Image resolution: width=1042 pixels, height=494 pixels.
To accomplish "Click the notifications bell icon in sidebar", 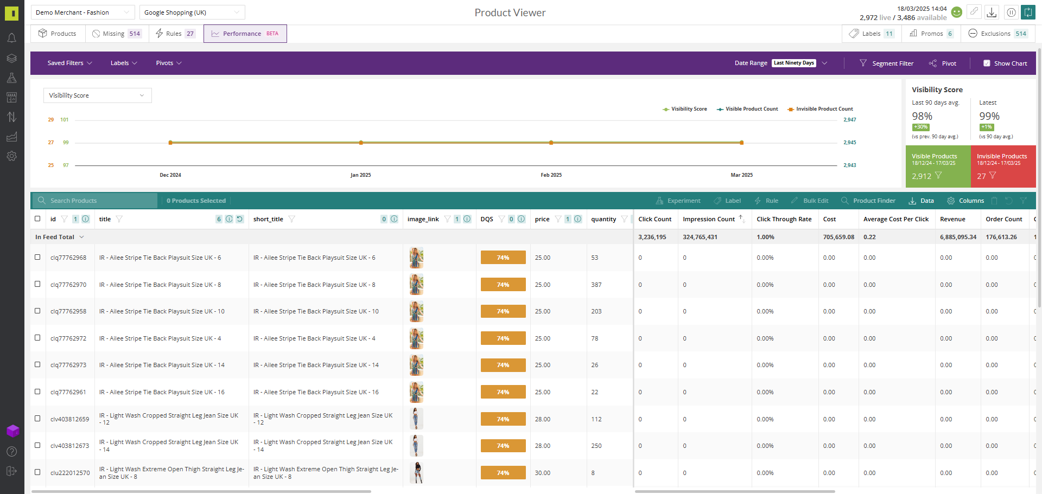I will [11, 38].
